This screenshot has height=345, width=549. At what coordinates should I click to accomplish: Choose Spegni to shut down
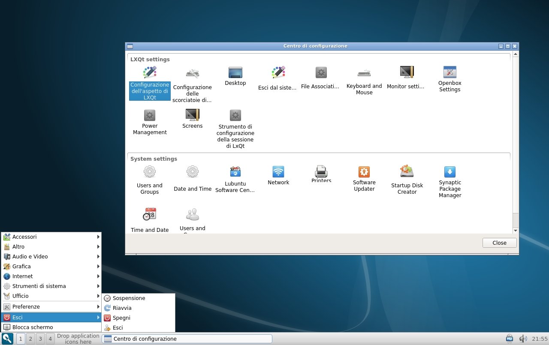coord(121,318)
